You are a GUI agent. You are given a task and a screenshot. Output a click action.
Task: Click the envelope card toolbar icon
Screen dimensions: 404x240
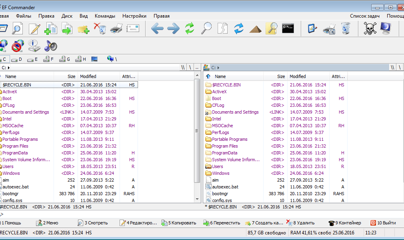point(133,28)
